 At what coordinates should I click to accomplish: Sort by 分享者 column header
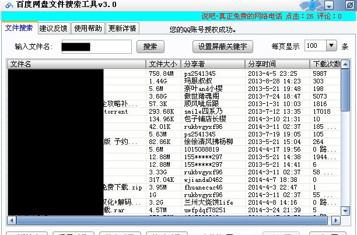[x=213, y=64]
